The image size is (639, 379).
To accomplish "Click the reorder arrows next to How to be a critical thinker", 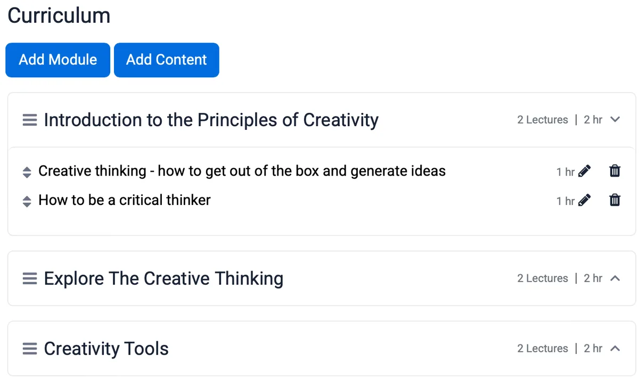I will [27, 200].
